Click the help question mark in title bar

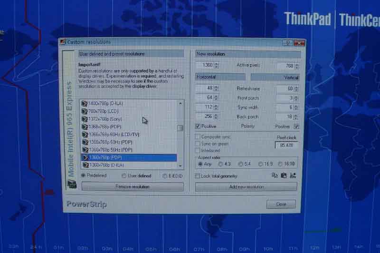coord(288,43)
